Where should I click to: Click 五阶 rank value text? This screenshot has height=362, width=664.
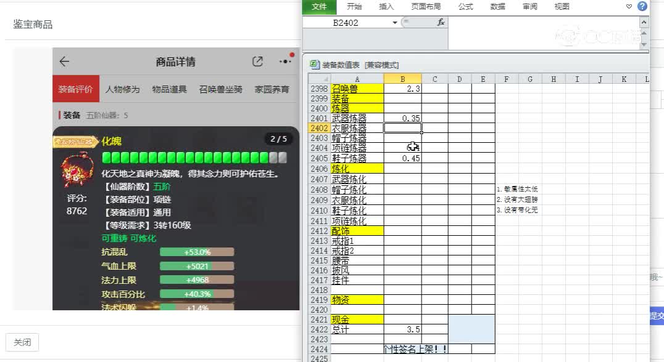click(162, 187)
